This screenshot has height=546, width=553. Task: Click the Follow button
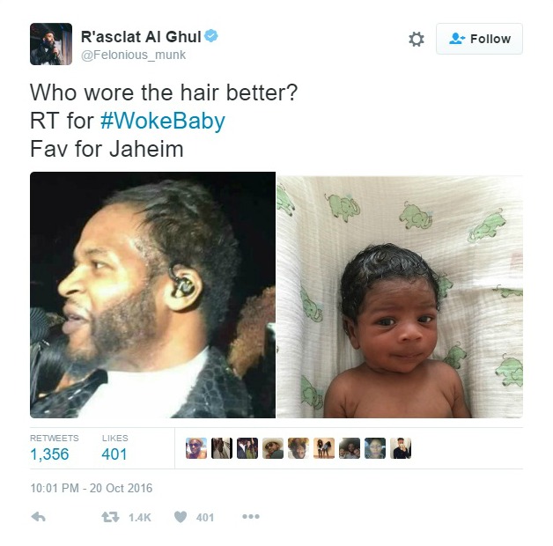pyautogui.click(x=479, y=39)
